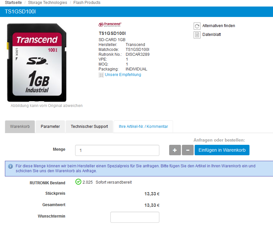Click the Stückpreis 13,33 € value

point(152,194)
